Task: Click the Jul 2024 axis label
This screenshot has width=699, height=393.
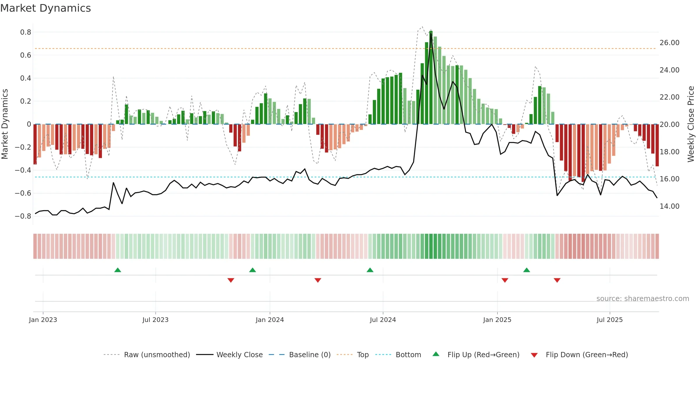Action: point(383,320)
